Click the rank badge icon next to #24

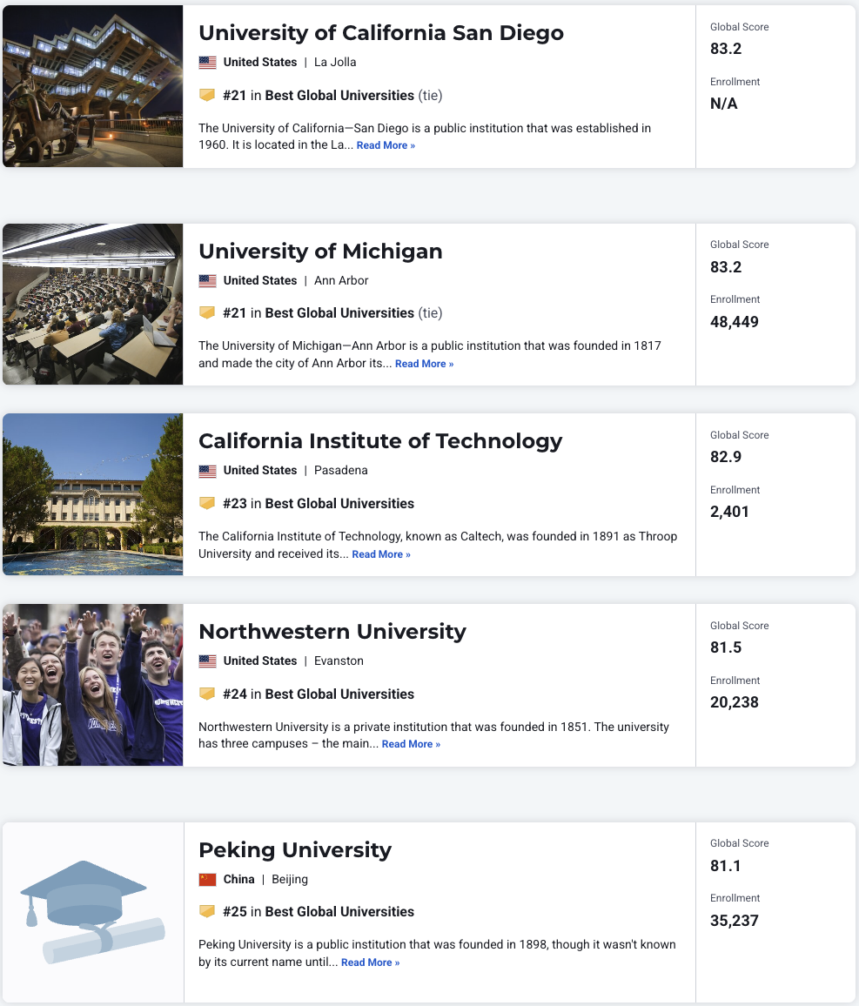pos(206,694)
